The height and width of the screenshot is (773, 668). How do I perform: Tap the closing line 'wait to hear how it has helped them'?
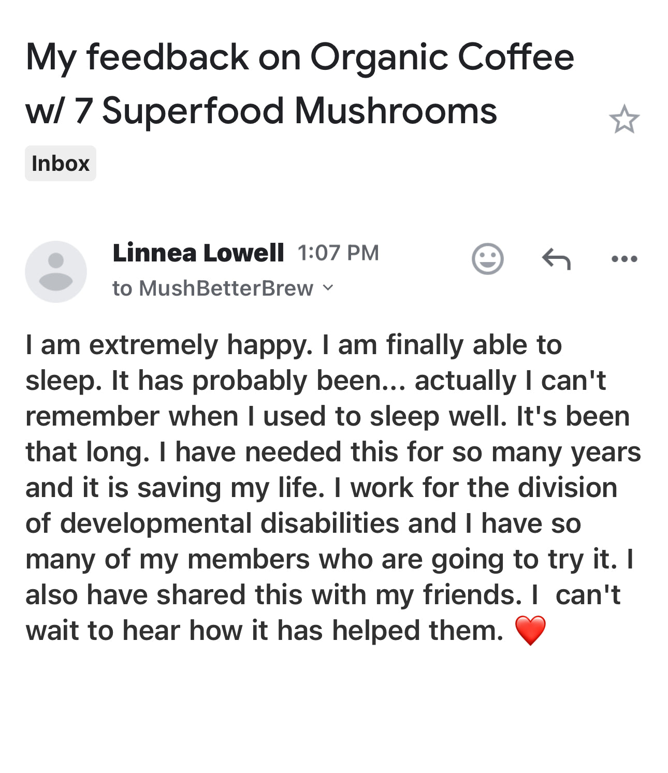coord(264,631)
